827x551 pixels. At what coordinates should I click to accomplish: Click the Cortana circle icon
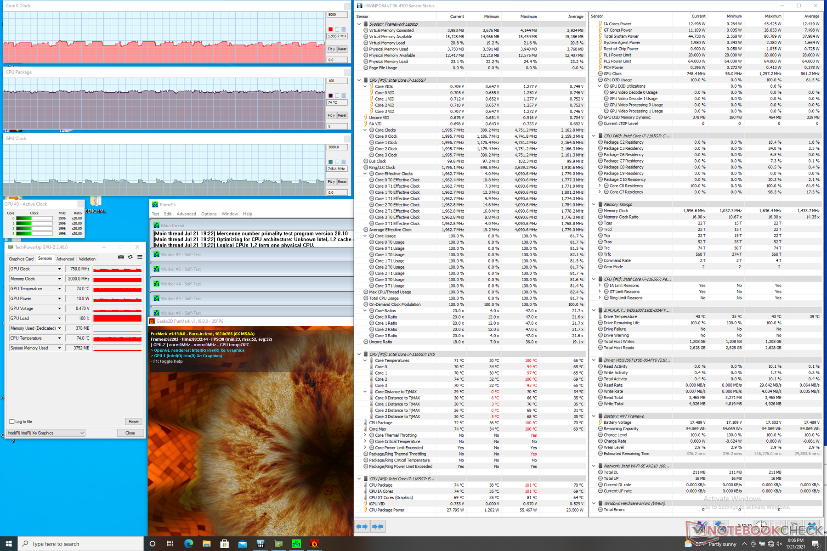point(153,544)
